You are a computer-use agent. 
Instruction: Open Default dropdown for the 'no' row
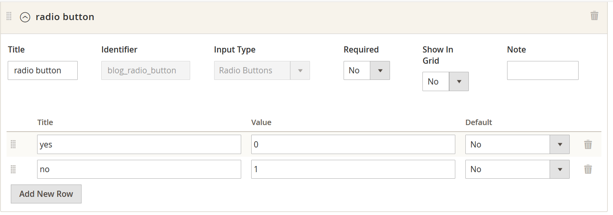517,169
